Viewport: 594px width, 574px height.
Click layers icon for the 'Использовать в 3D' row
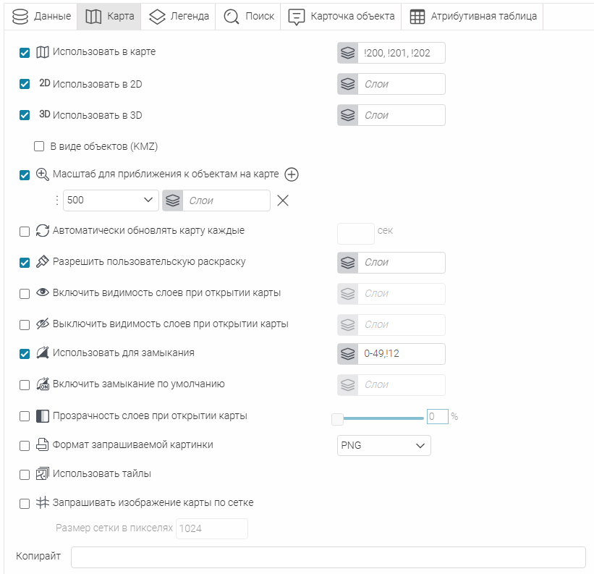tap(348, 115)
